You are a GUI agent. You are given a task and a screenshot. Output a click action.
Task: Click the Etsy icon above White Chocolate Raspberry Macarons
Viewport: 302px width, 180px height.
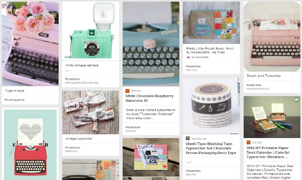(127, 91)
